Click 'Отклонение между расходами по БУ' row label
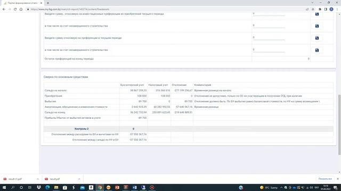This screenshot has height=191, width=341. pyautogui.click(x=85, y=134)
